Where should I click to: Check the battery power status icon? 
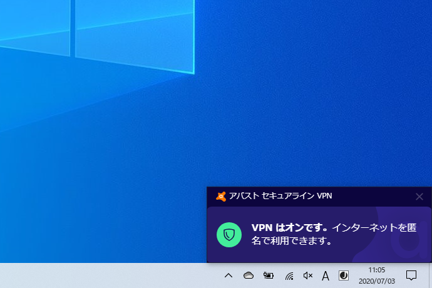[268, 275]
